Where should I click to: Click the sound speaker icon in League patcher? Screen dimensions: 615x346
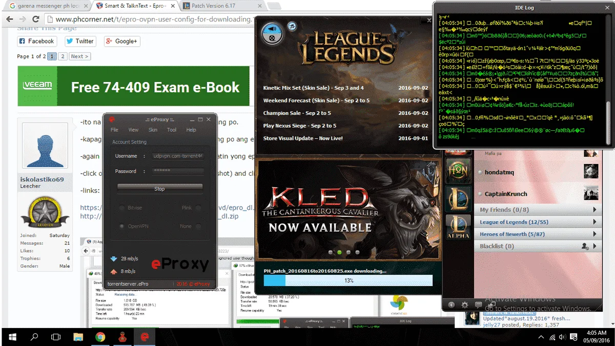click(x=272, y=28)
